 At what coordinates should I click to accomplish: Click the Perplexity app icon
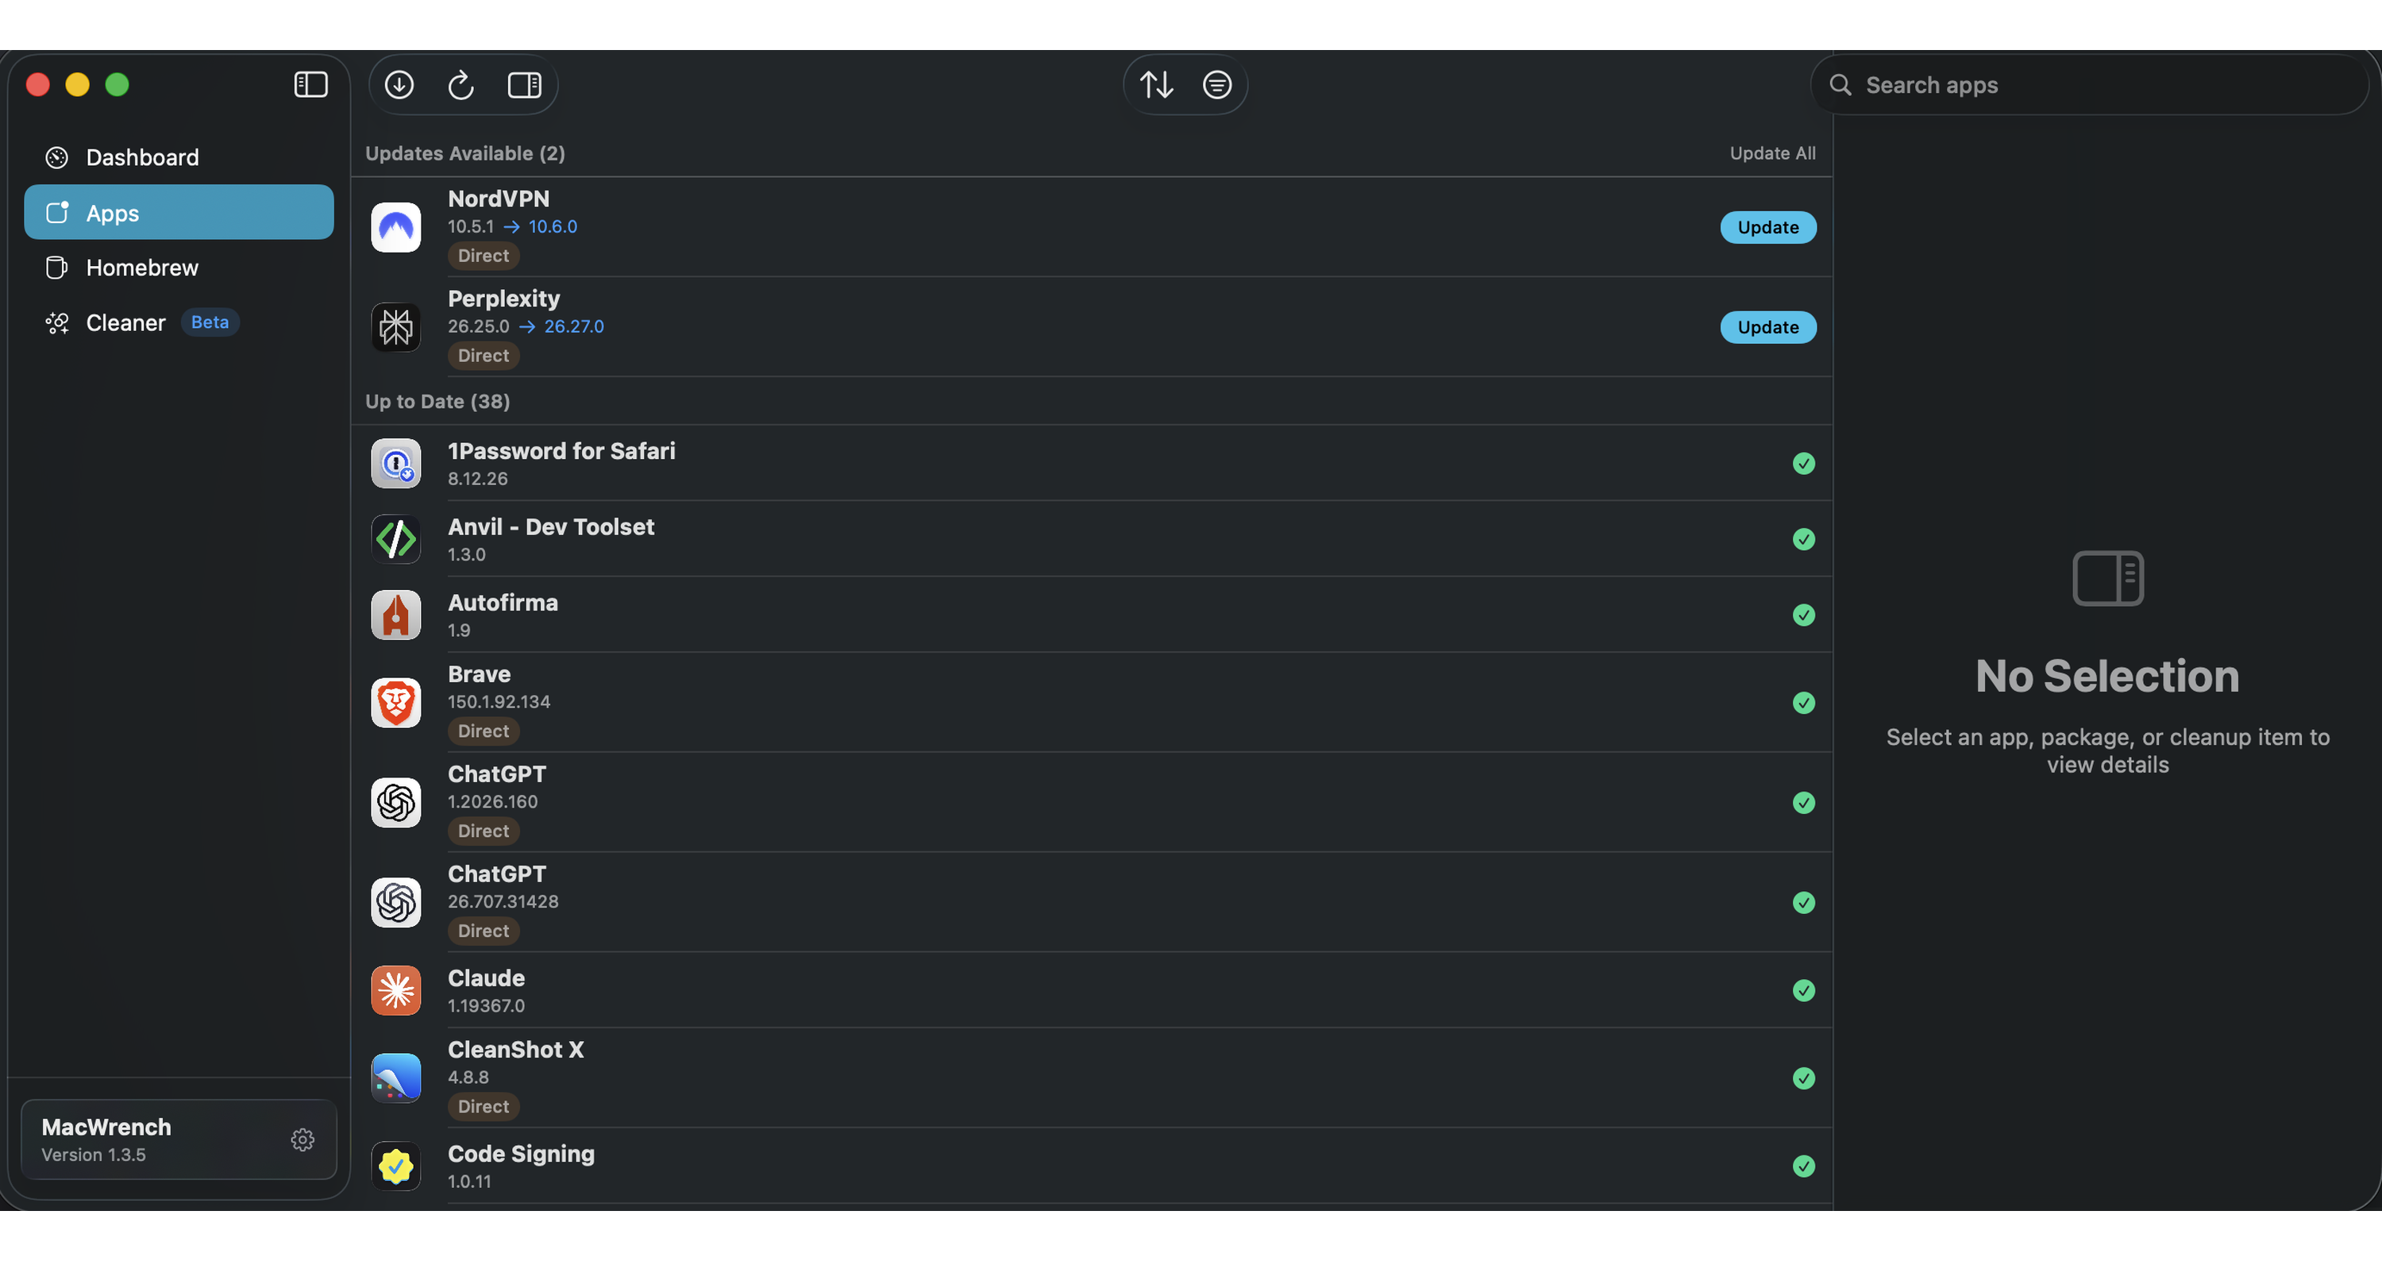[395, 327]
